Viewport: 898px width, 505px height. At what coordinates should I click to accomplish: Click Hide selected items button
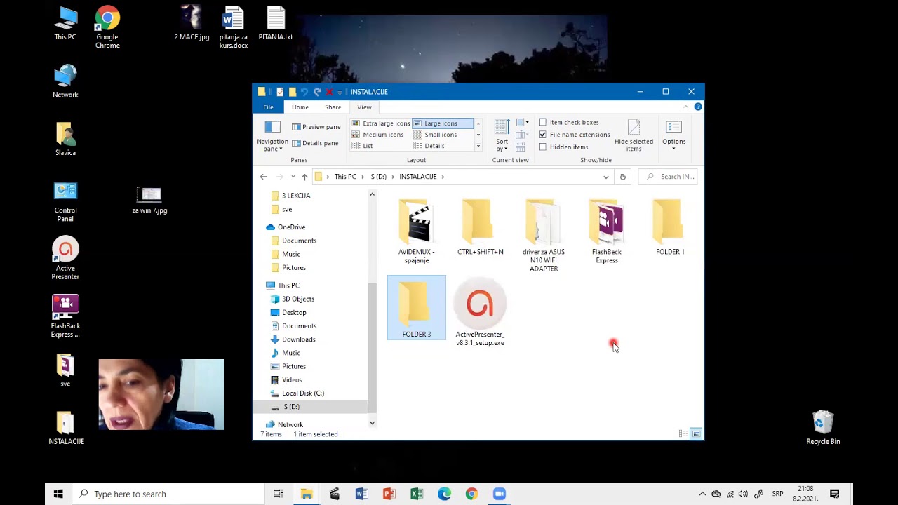click(x=634, y=136)
